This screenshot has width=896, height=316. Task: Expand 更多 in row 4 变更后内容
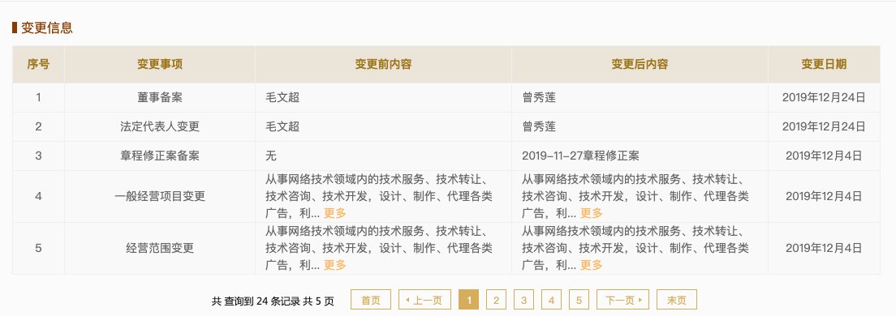pyautogui.click(x=592, y=213)
